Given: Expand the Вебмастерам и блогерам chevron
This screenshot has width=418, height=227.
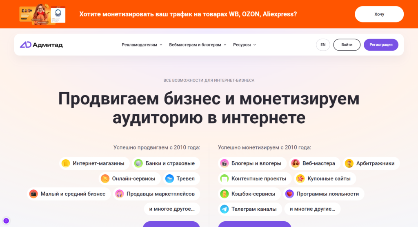Looking at the screenshot, I should tap(225, 45).
